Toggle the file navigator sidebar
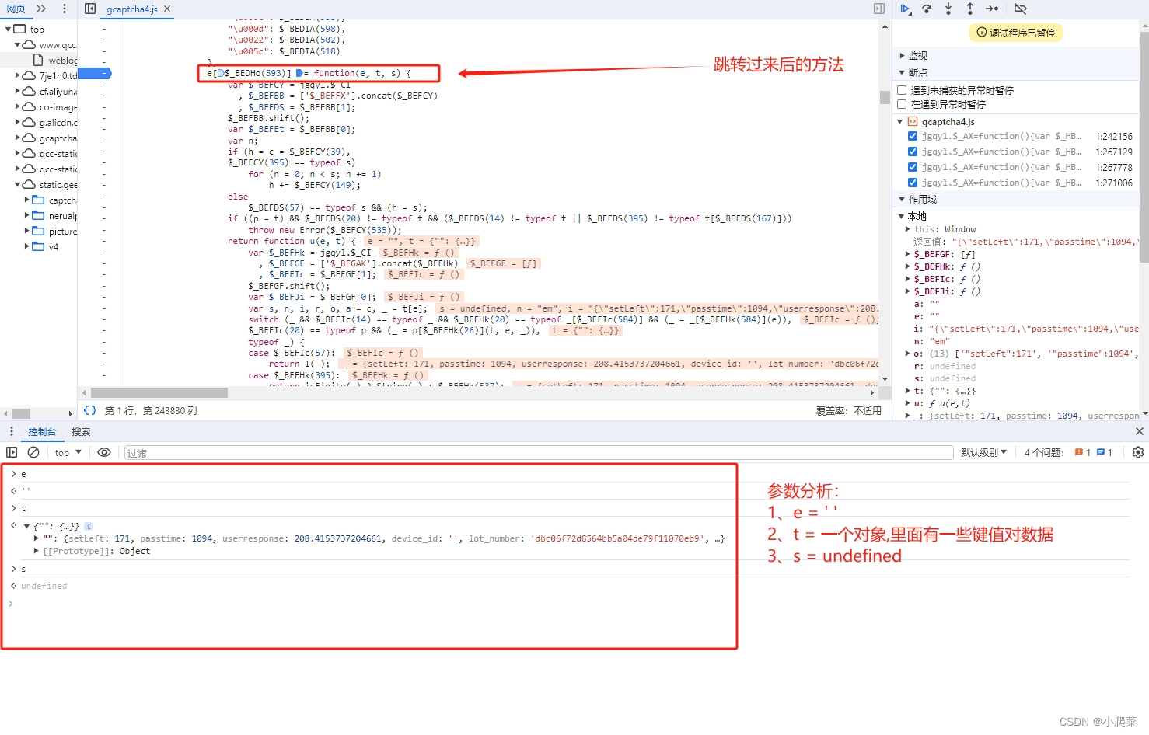This screenshot has width=1149, height=735. click(90, 9)
